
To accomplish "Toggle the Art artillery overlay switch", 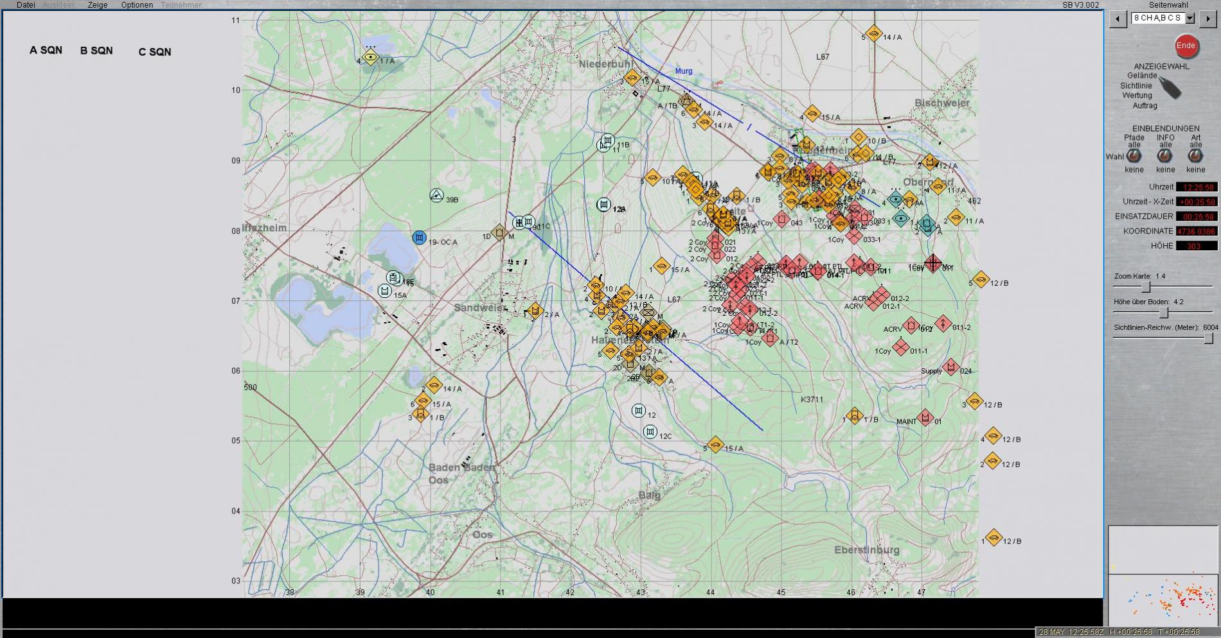I will pyautogui.click(x=1195, y=155).
